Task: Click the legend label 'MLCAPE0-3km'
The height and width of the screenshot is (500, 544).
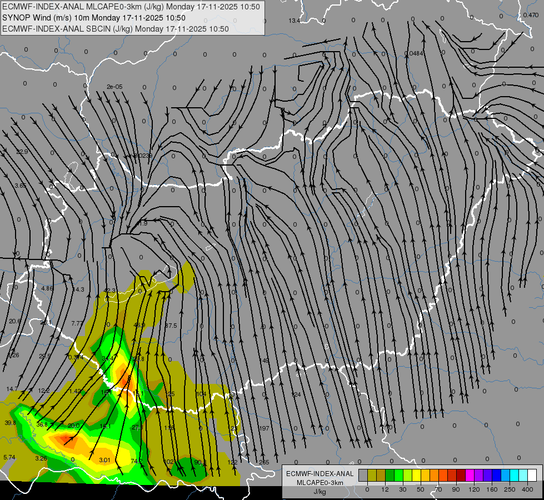Action: (x=320, y=483)
